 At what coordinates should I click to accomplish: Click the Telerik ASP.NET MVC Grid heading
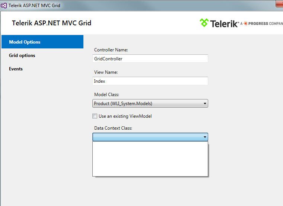pyautogui.click(x=52, y=23)
